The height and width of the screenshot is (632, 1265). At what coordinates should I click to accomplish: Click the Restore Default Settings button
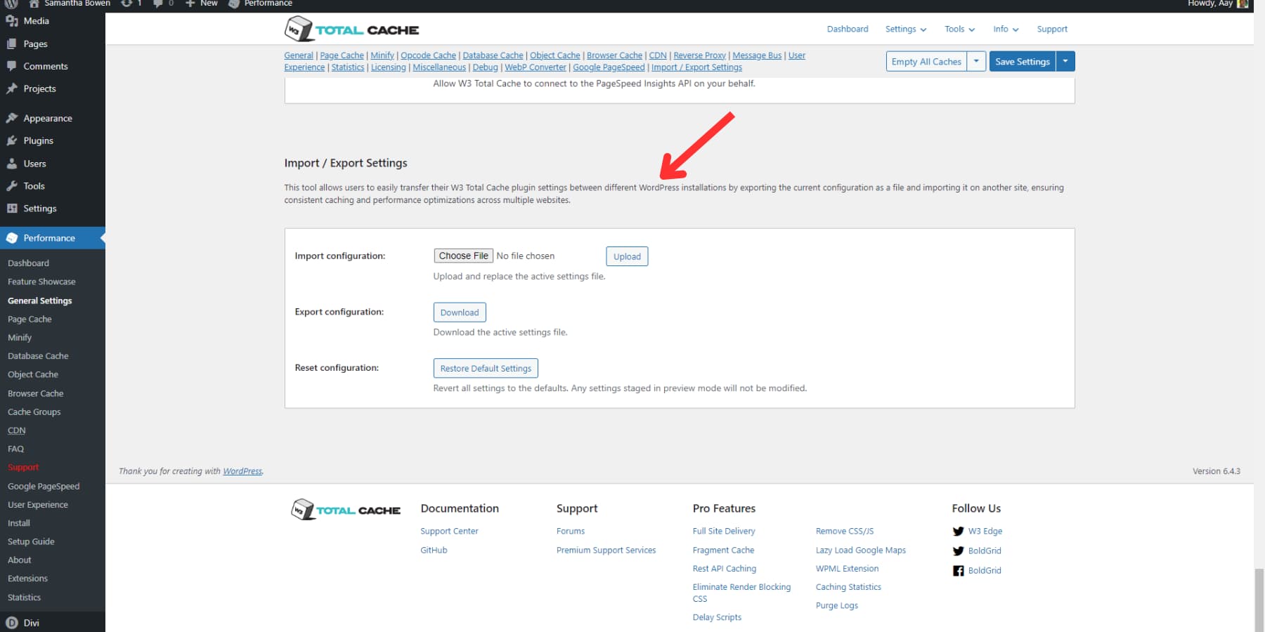point(485,368)
